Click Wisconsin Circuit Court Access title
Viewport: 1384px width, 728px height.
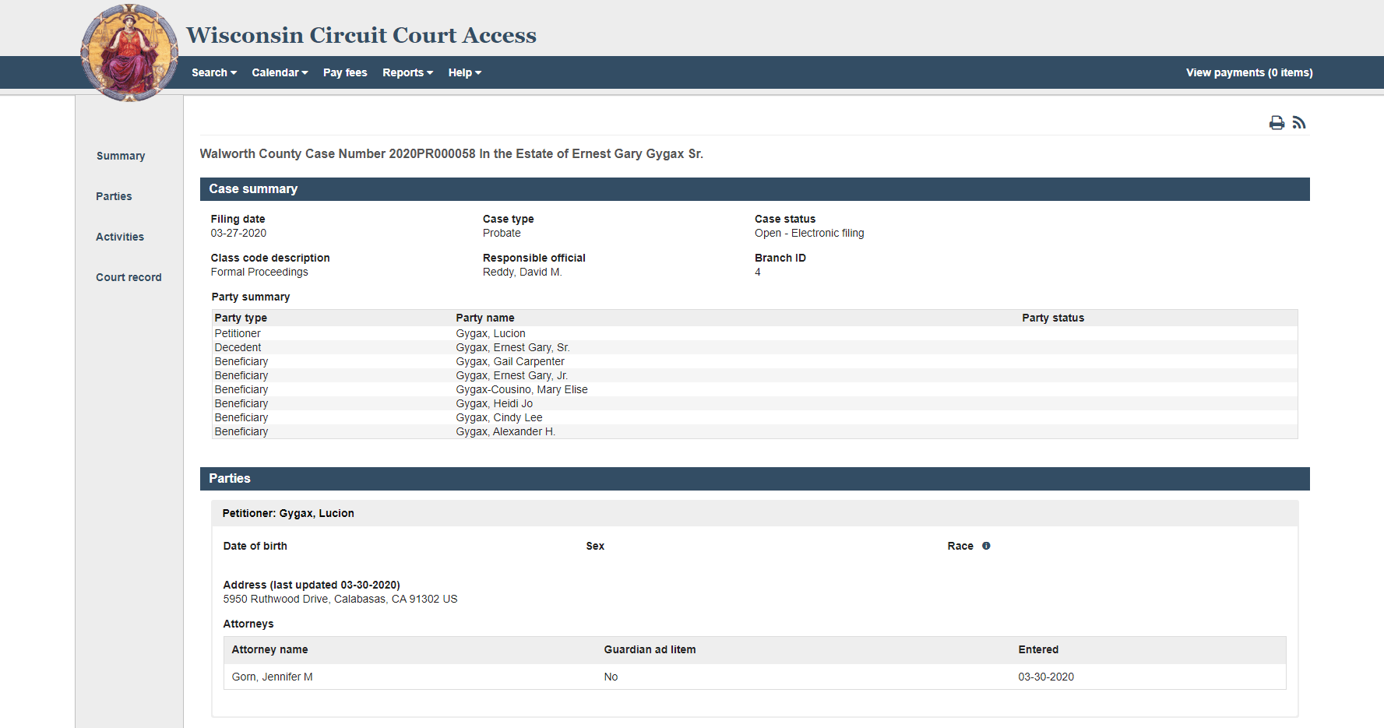click(x=361, y=35)
